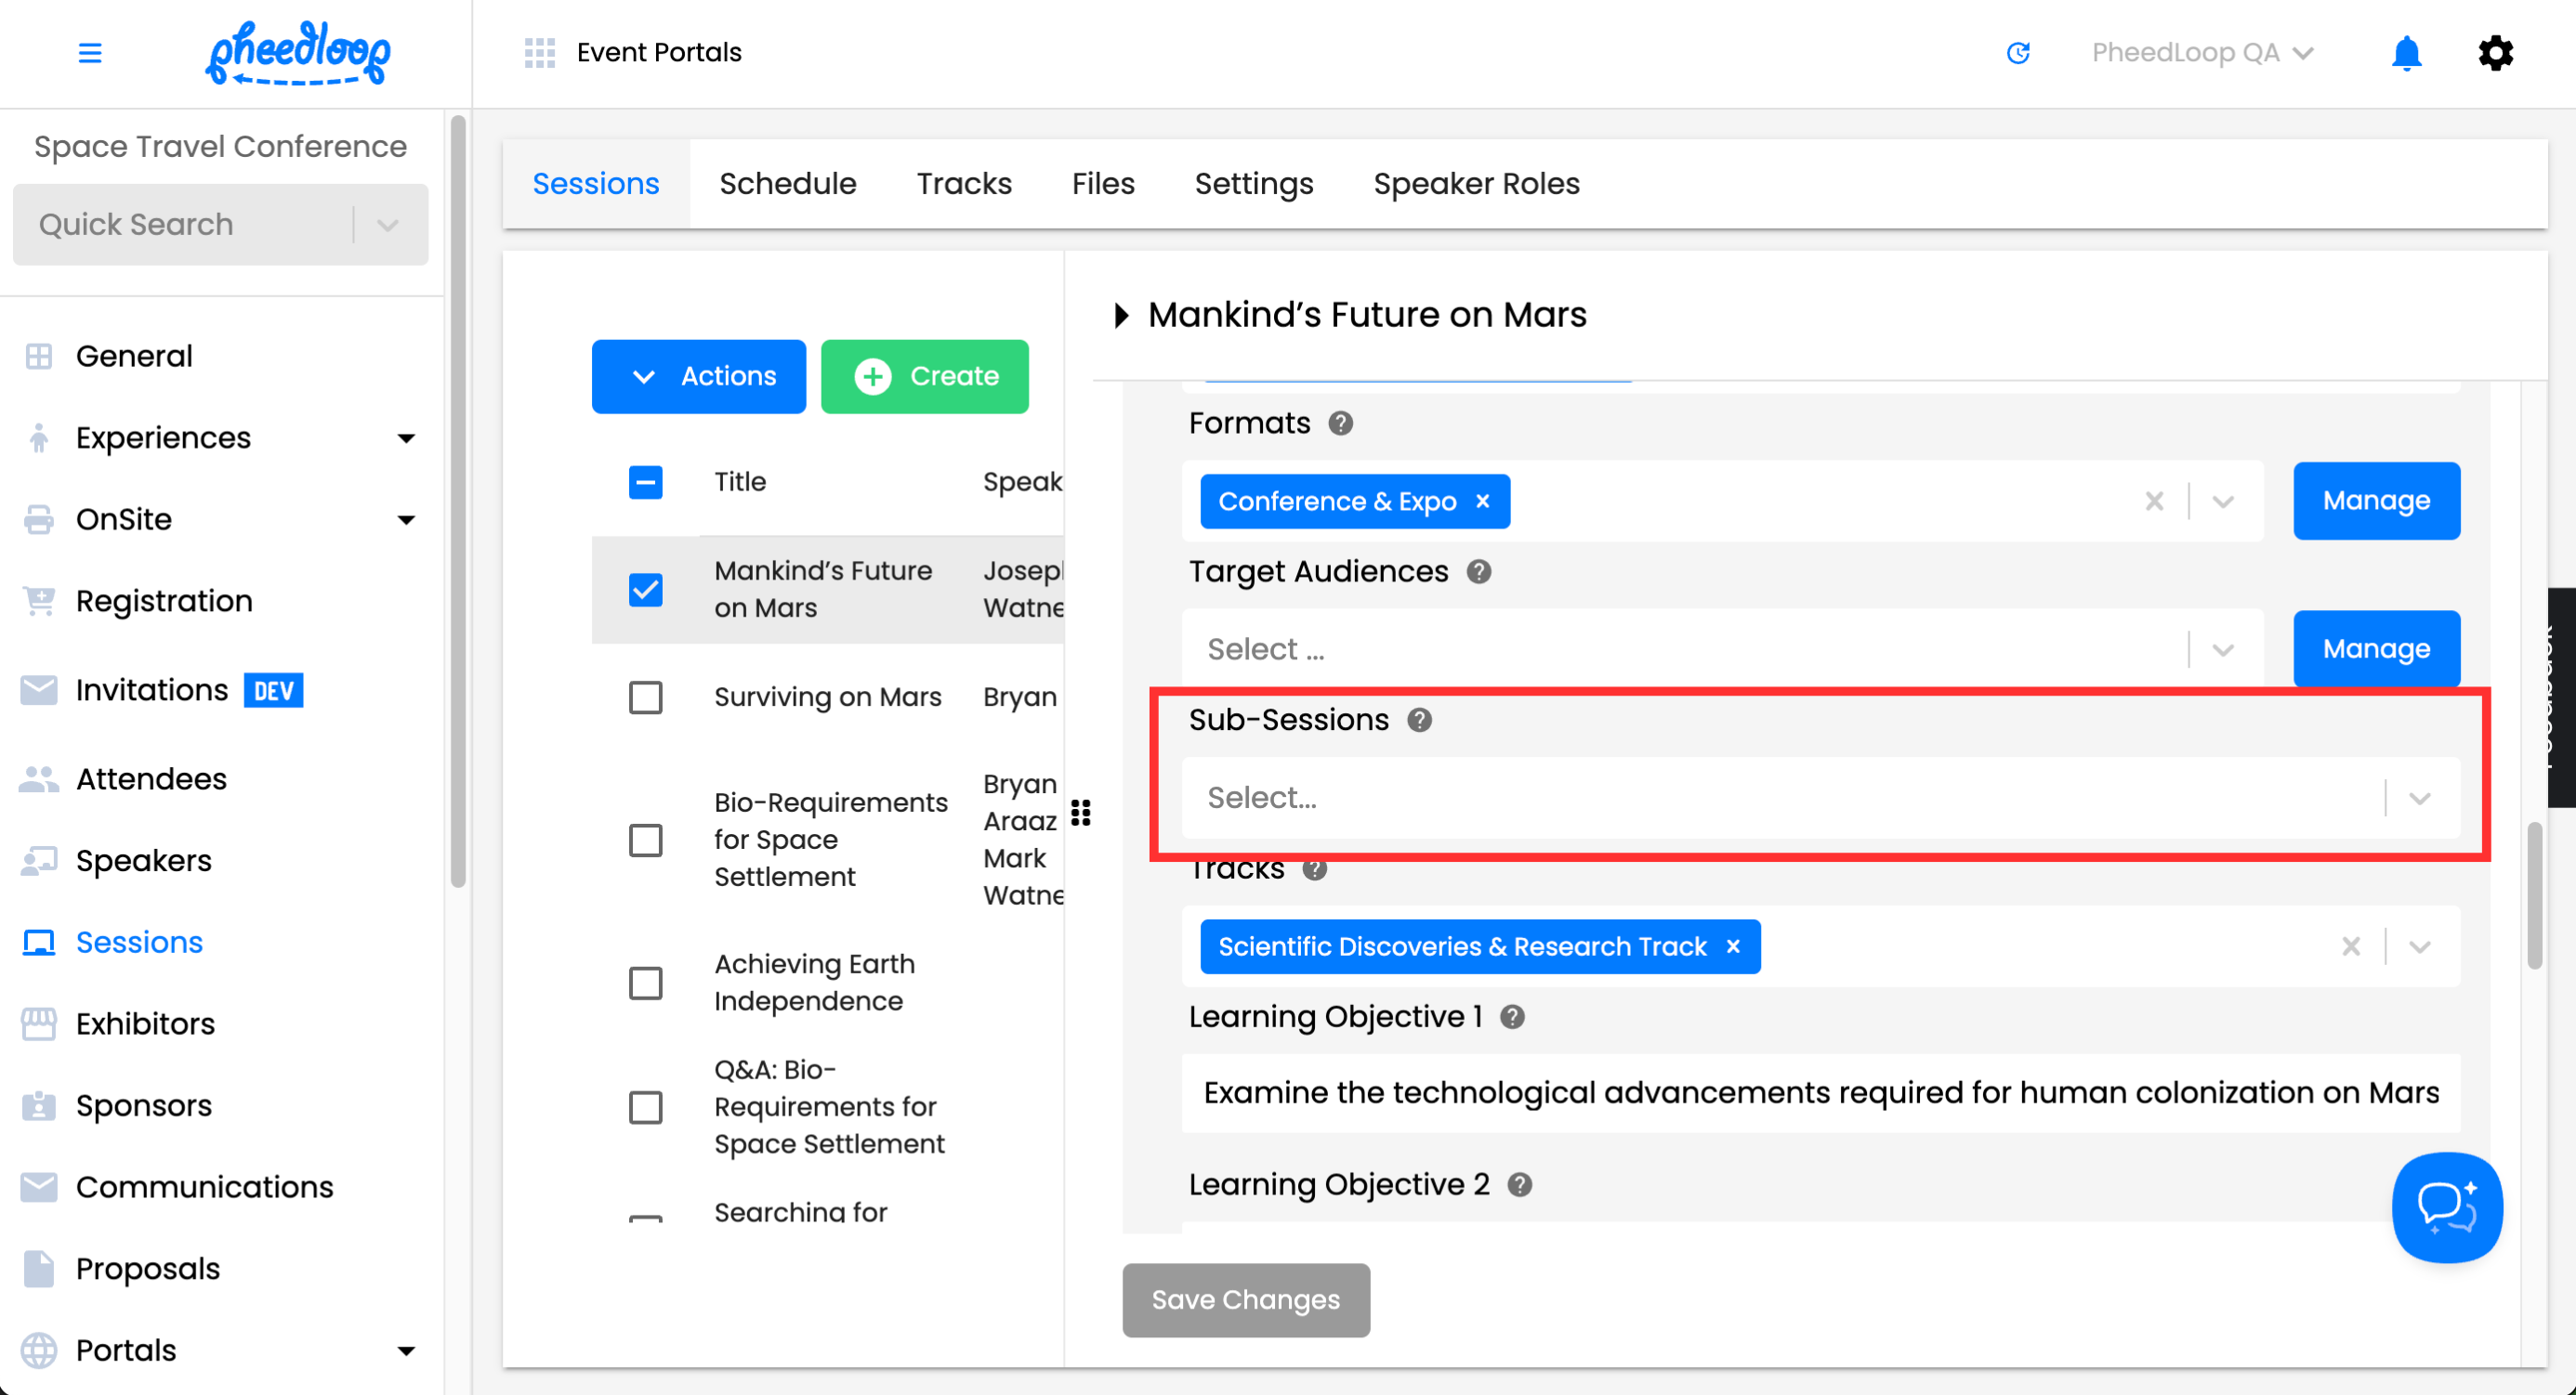Open the Speaker Roles tab

(x=1476, y=184)
